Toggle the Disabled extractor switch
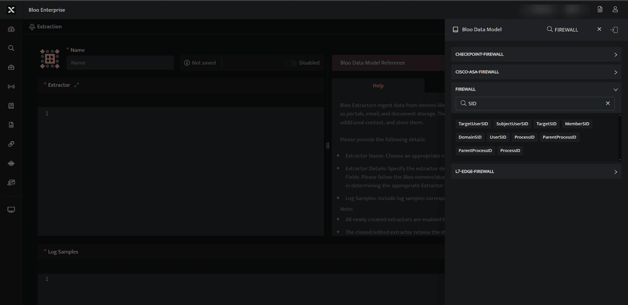 [291, 63]
